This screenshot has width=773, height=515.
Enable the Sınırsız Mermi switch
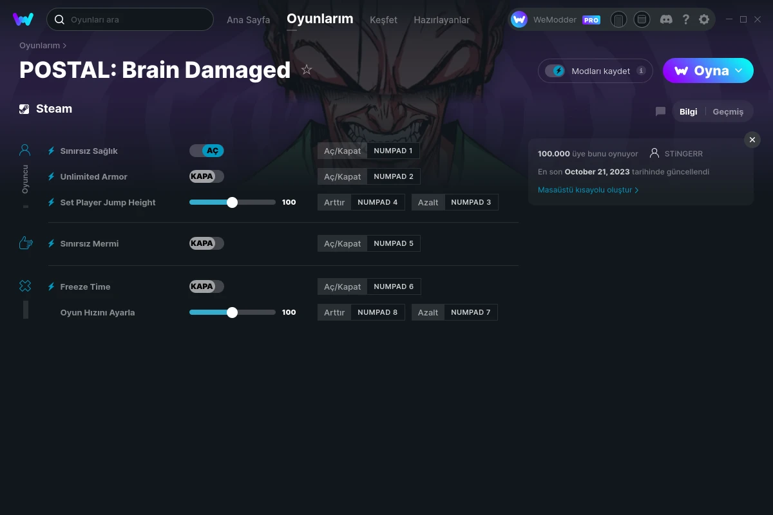click(207, 243)
